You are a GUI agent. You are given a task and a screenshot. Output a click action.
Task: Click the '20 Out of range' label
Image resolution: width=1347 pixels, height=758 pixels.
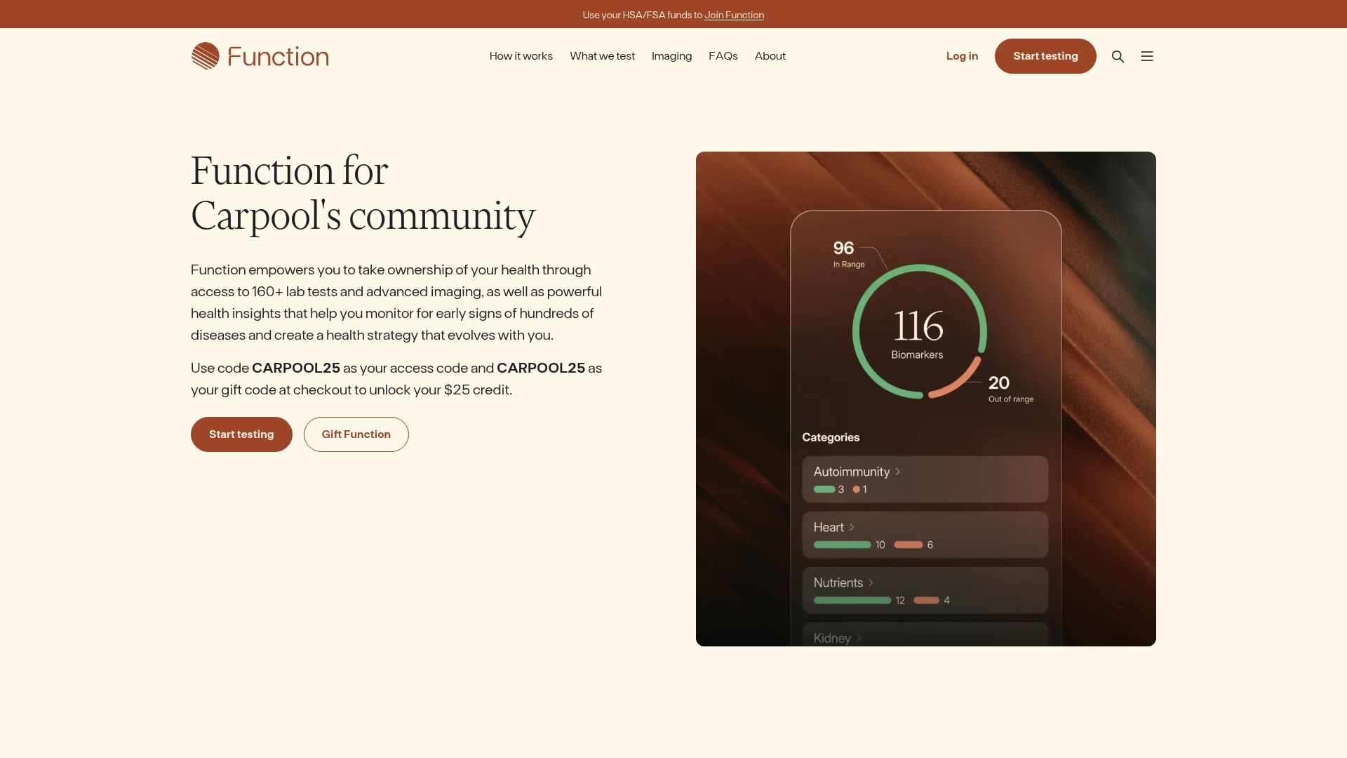tap(1010, 389)
